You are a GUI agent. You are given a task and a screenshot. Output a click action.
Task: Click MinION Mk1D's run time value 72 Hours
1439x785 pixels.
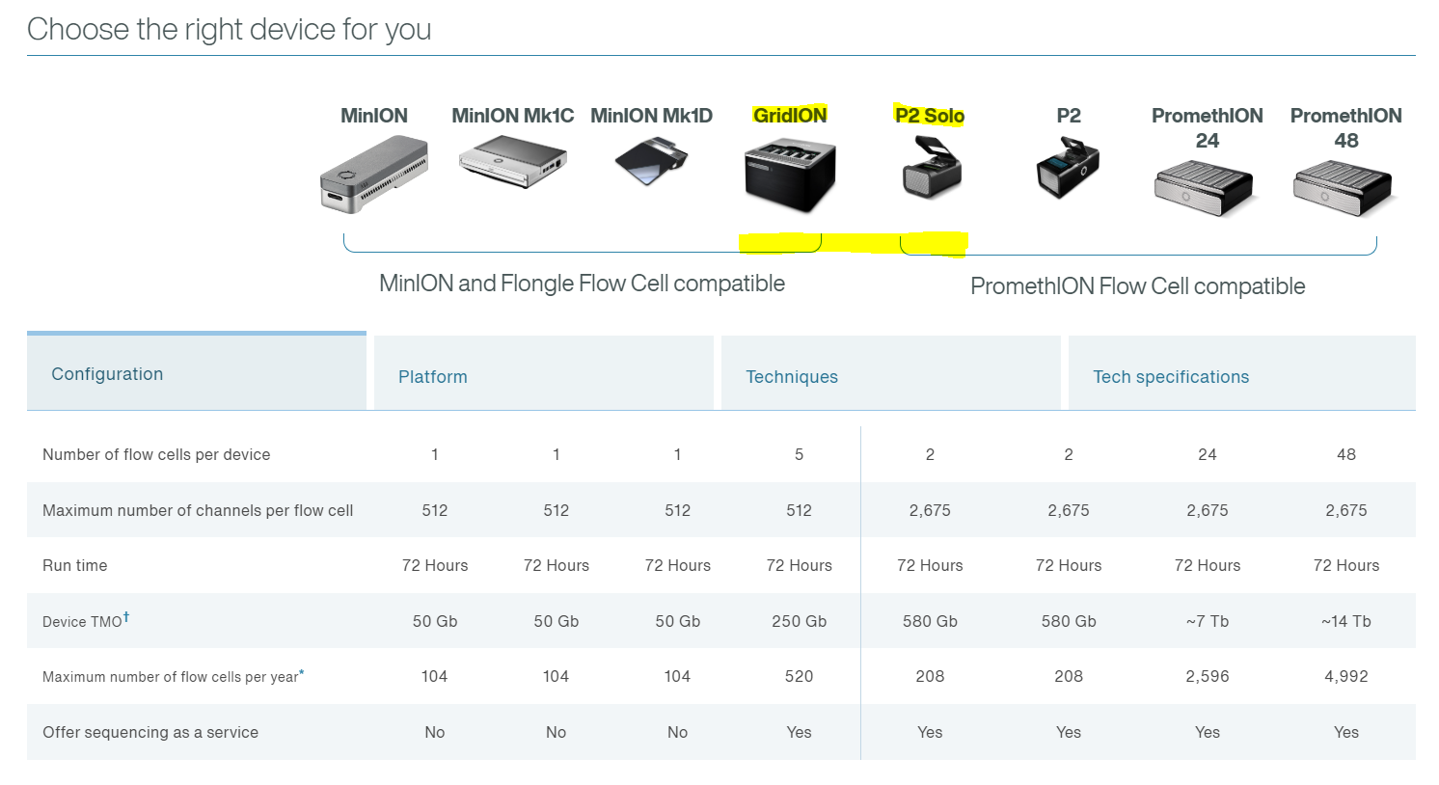[x=677, y=565]
